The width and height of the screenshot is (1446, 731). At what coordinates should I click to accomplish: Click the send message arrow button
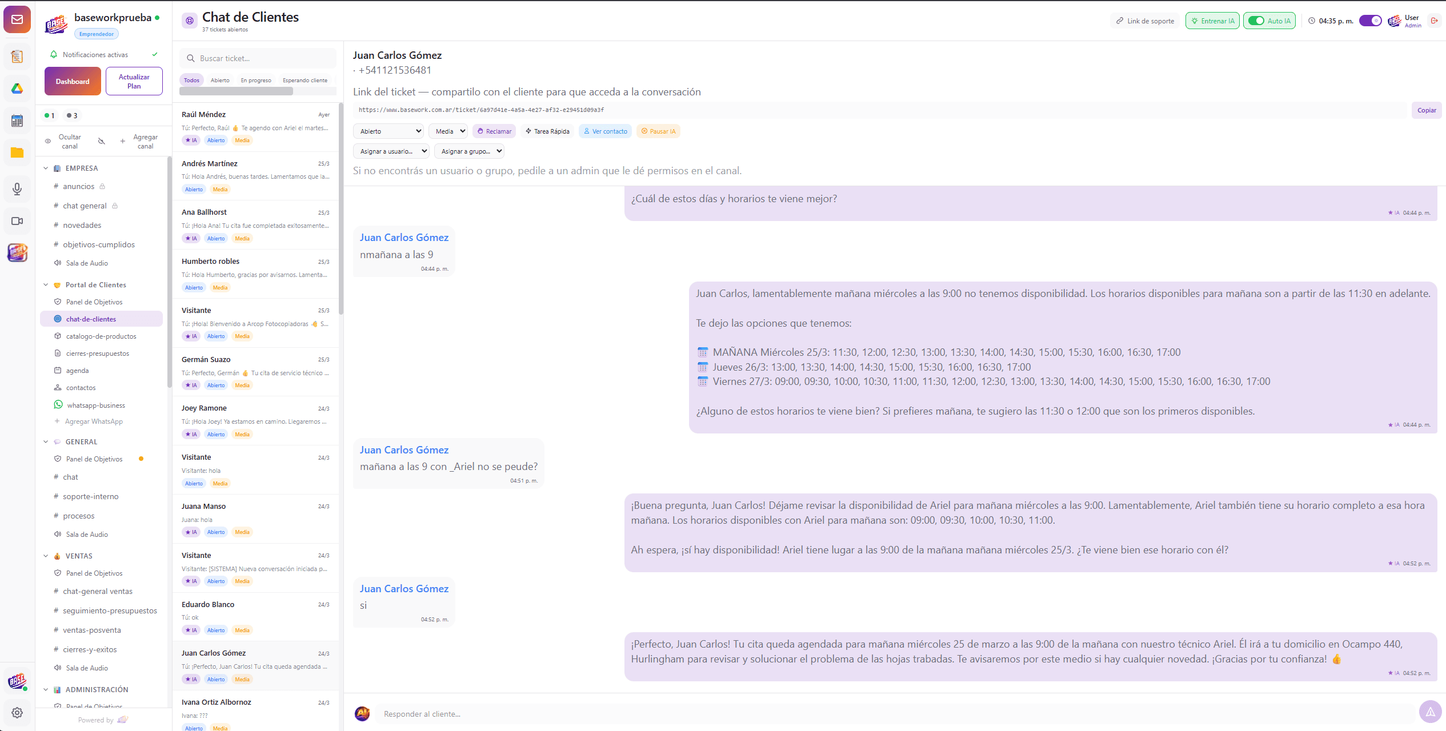[1430, 712]
